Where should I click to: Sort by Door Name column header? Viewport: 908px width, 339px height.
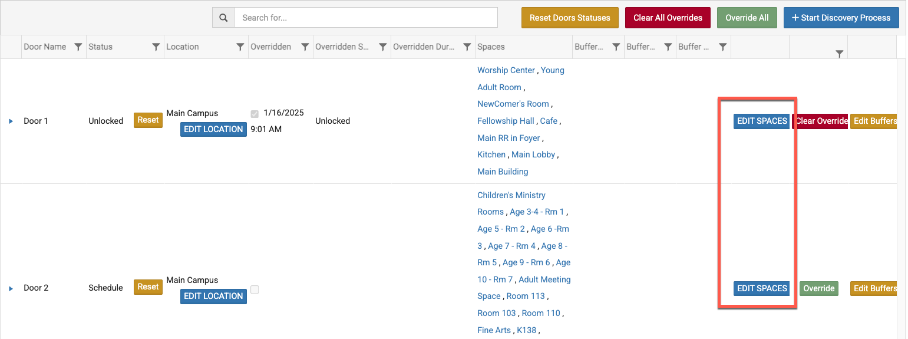pyautogui.click(x=45, y=47)
